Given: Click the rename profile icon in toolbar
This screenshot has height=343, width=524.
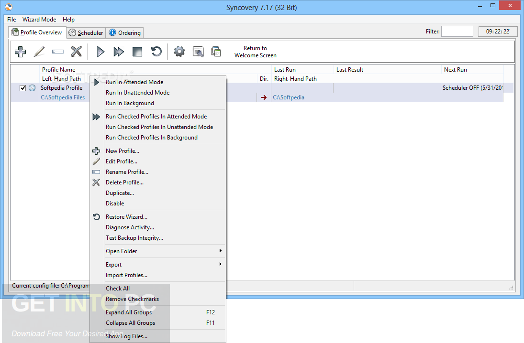Looking at the screenshot, I should 58,52.
